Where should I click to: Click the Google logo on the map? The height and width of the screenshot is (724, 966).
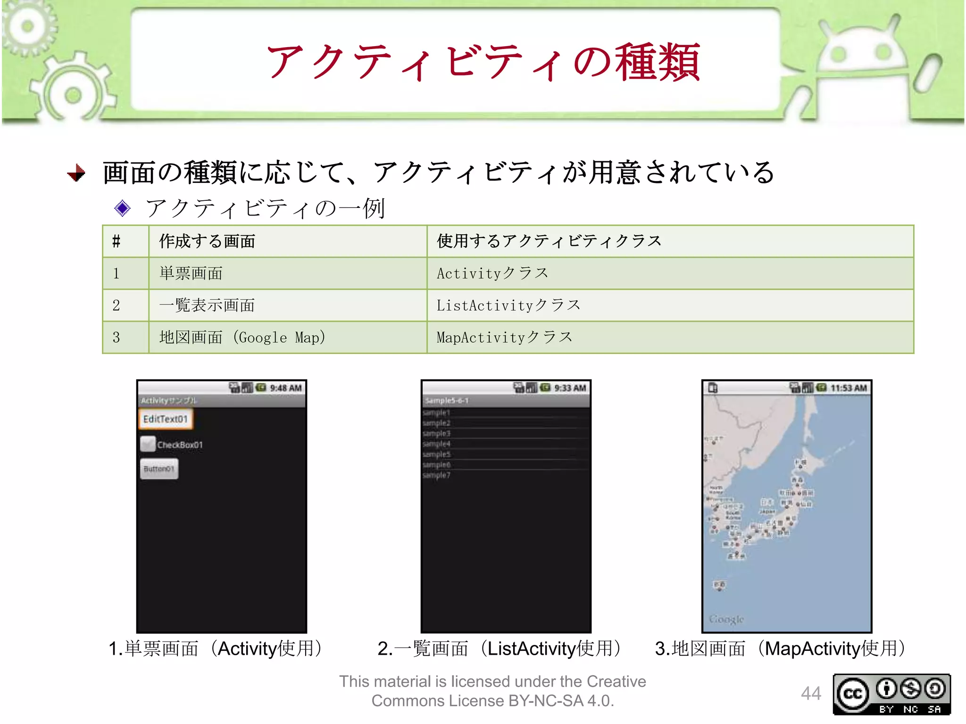pyautogui.click(x=726, y=619)
